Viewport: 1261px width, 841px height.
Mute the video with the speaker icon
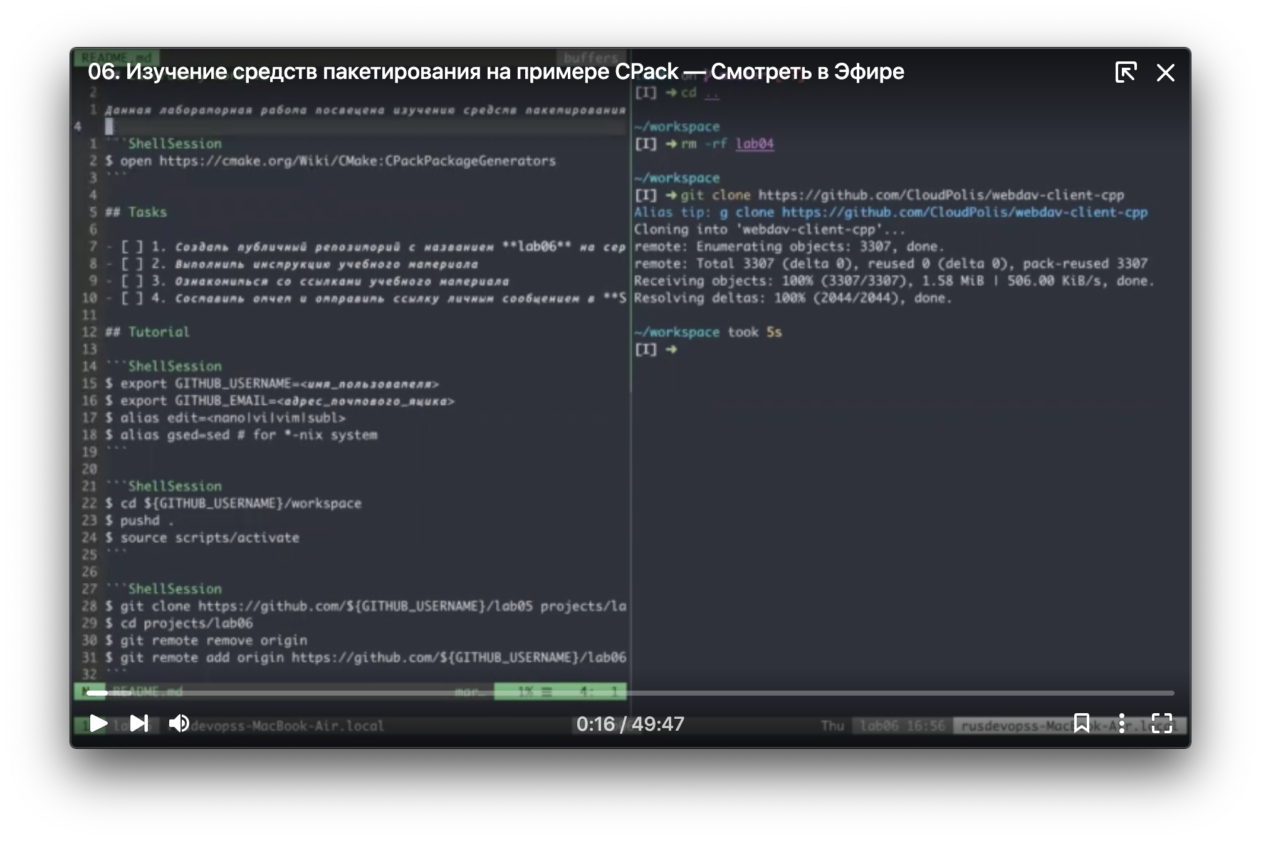[179, 723]
